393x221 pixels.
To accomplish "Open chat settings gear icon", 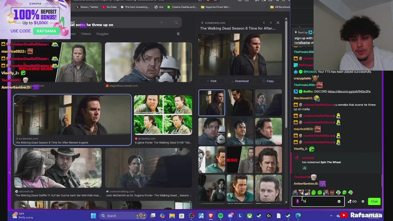I will [363, 201].
